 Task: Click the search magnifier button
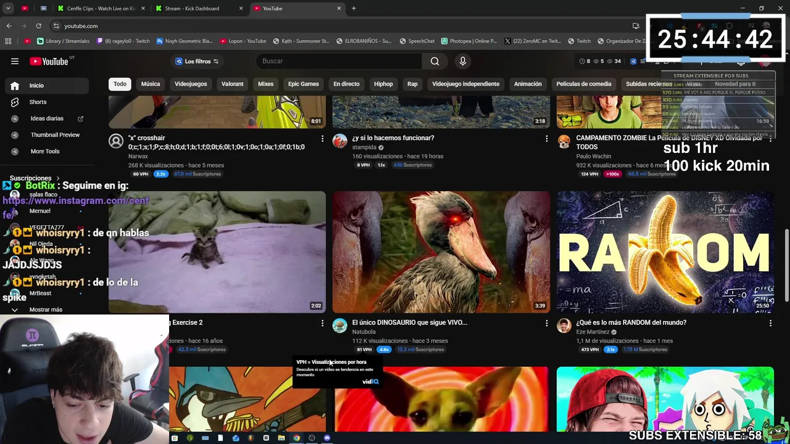pos(434,61)
